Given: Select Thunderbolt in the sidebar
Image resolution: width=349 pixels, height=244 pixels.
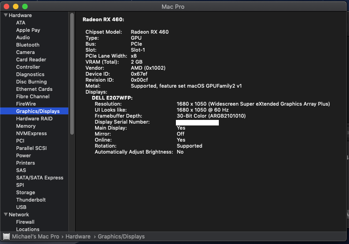Looking at the screenshot, I should coord(31,200).
